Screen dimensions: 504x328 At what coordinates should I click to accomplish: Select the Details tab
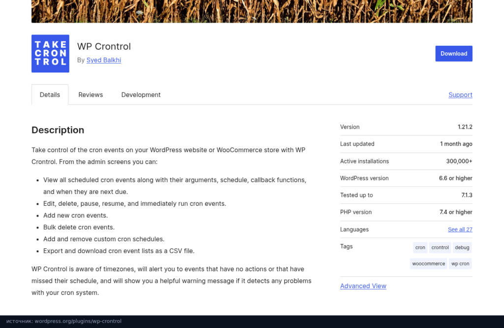(50, 95)
